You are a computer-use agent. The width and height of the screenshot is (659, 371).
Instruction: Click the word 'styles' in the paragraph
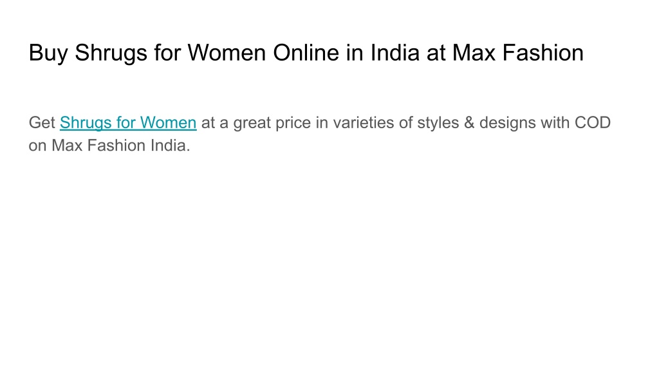click(x=438, y=123)
